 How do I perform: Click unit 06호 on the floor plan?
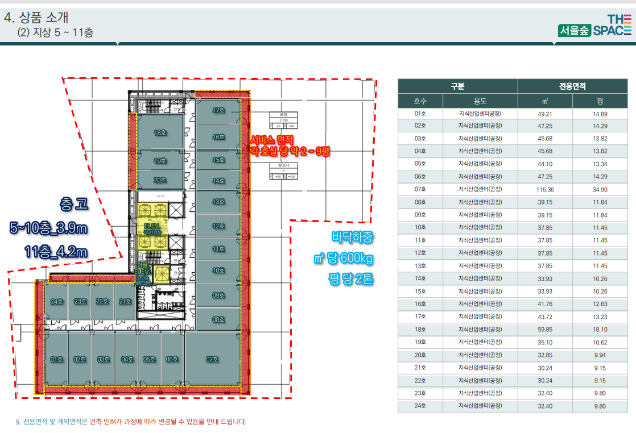[x=172, y=359]
